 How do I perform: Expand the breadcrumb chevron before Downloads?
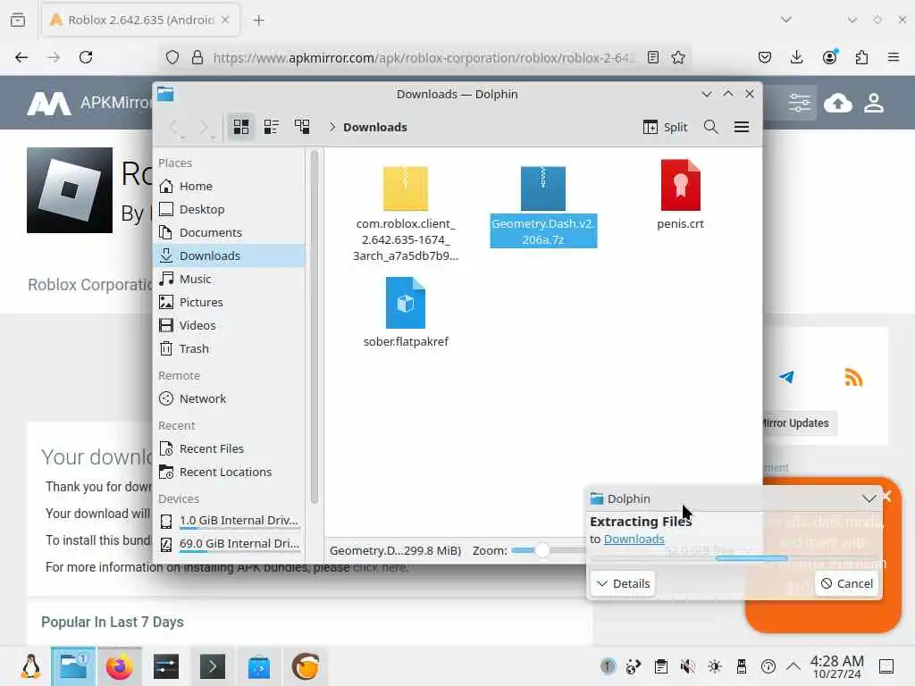[x=332, y=127]
